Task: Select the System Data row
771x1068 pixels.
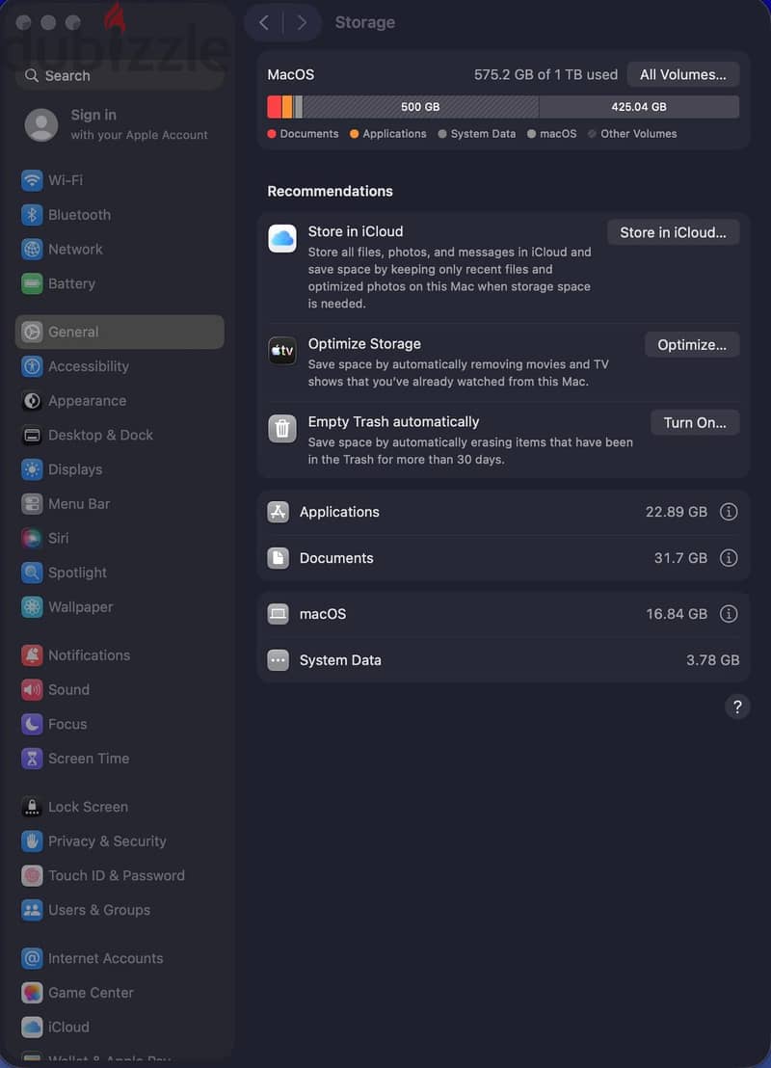Action: pyautogui.click(x=503, y=660)
